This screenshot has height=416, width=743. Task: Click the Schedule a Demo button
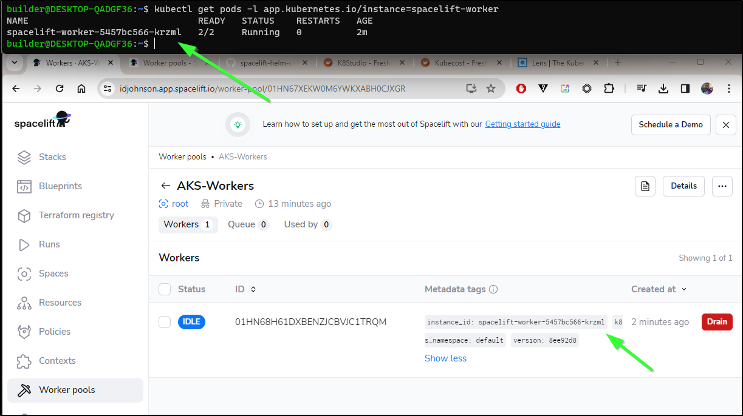point(671,124)
